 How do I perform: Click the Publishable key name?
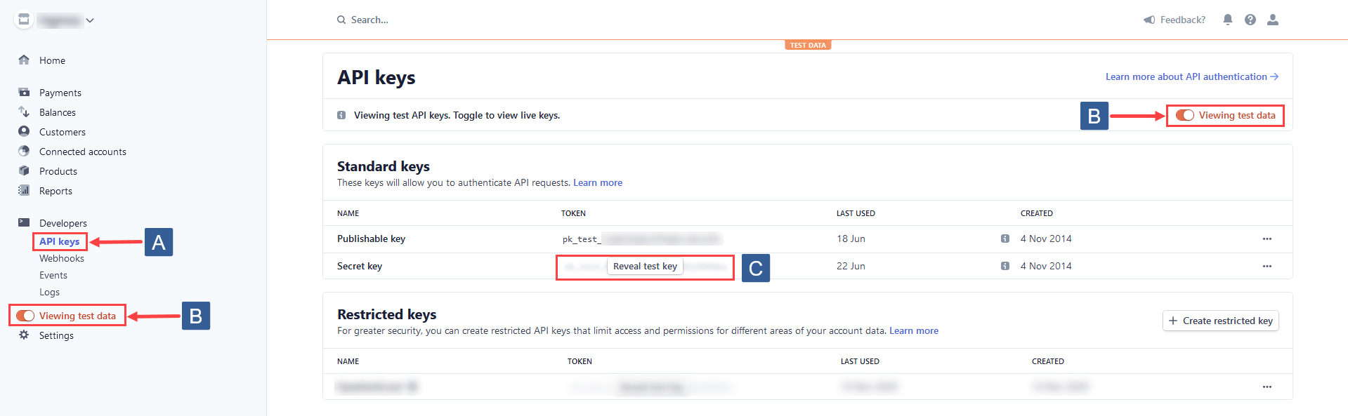pyautogui.click(x=371, y=239)
